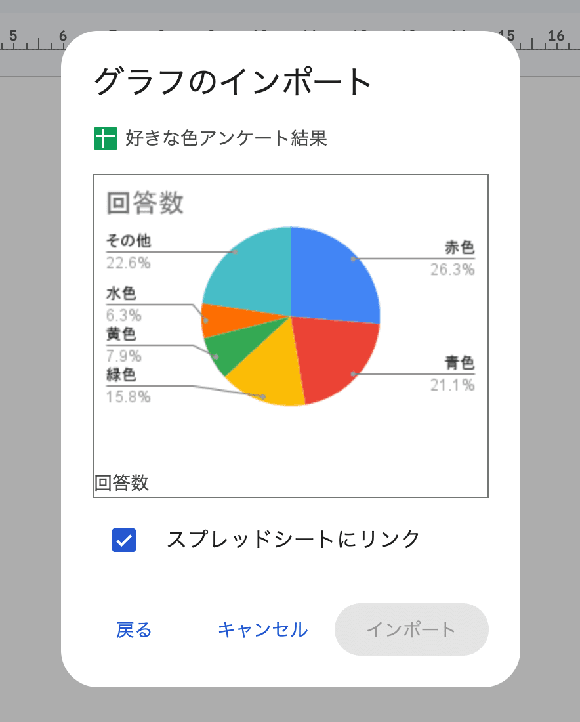Image resolution: width=580 pixels, height=722 pixels.
Task: Click the グラフのインポート dialog title
Action: point(233,79)
